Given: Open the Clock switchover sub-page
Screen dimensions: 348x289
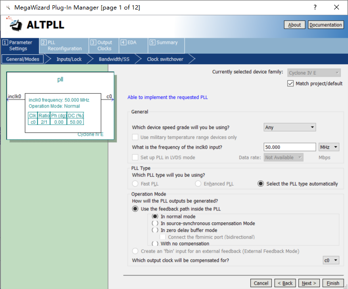Looking at the screenshot, I should click(x=165, y=59).
